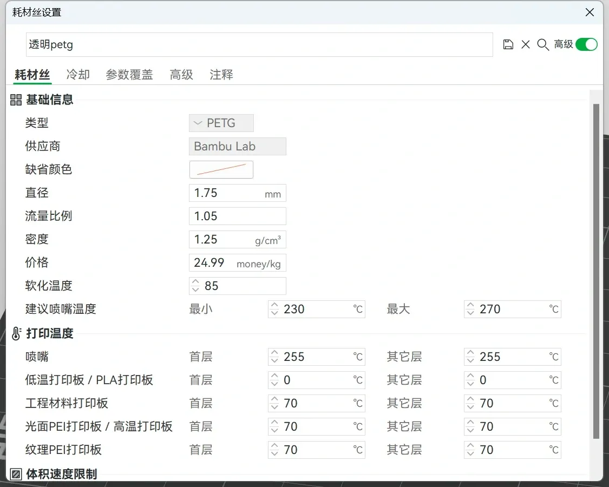Decrease 建议喷嘴温度 最小 230 value
Screen dimensions: 609x487
coord(274,313)
